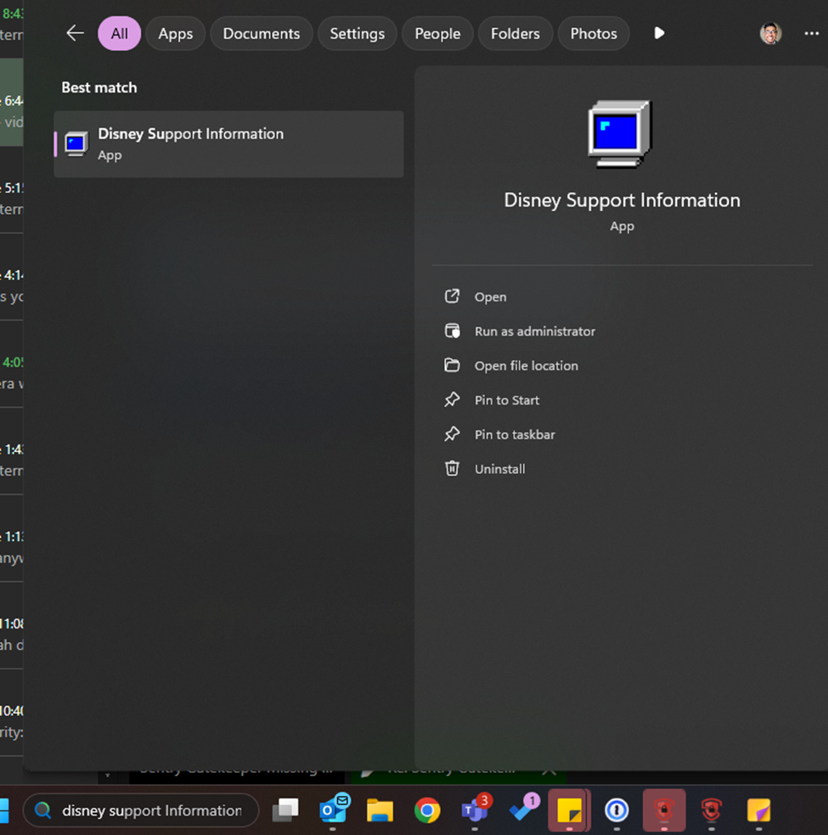This screenshot has width=828, height=835.
Task: Filter search results by Photos
Action: coord(593,34)
